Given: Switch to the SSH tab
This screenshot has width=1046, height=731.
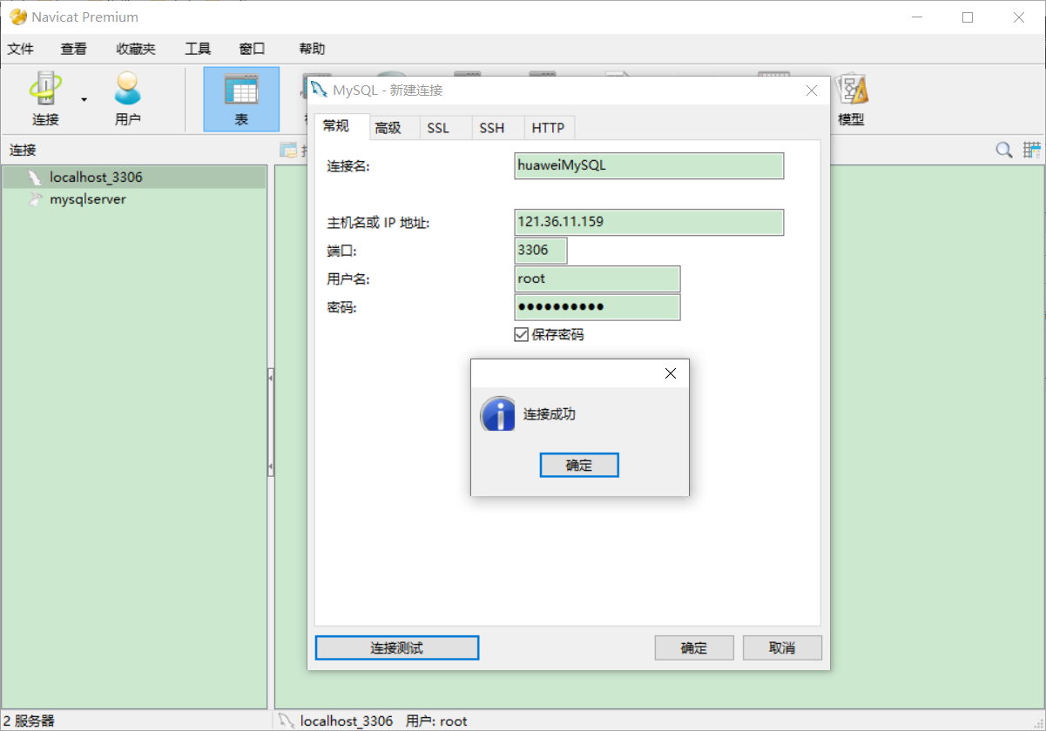Looking at the screenshot, I should [498, 128].
